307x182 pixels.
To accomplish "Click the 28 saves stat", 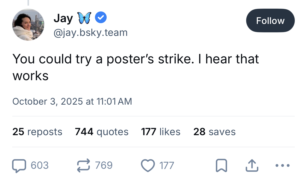I will [214, 132].
